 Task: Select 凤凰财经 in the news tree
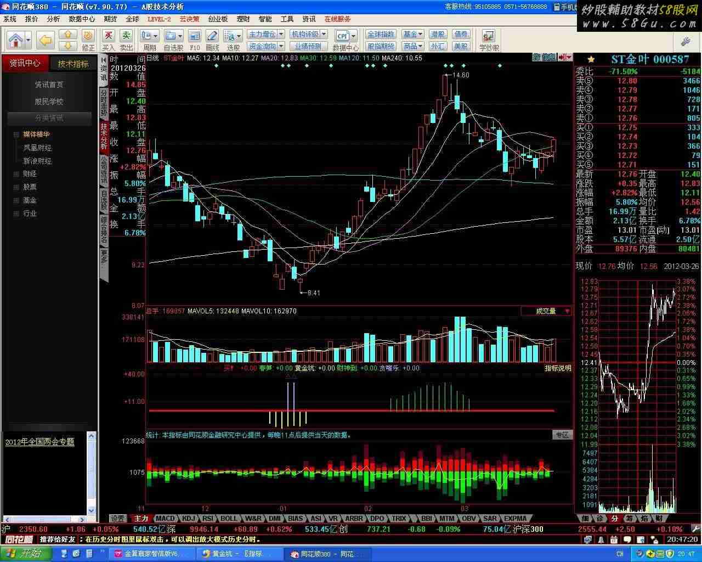[37, 148]
